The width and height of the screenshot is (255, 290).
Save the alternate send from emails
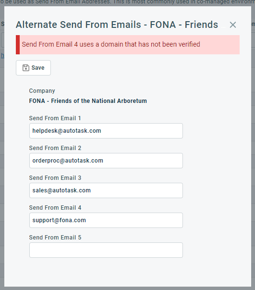click(33, 68)
